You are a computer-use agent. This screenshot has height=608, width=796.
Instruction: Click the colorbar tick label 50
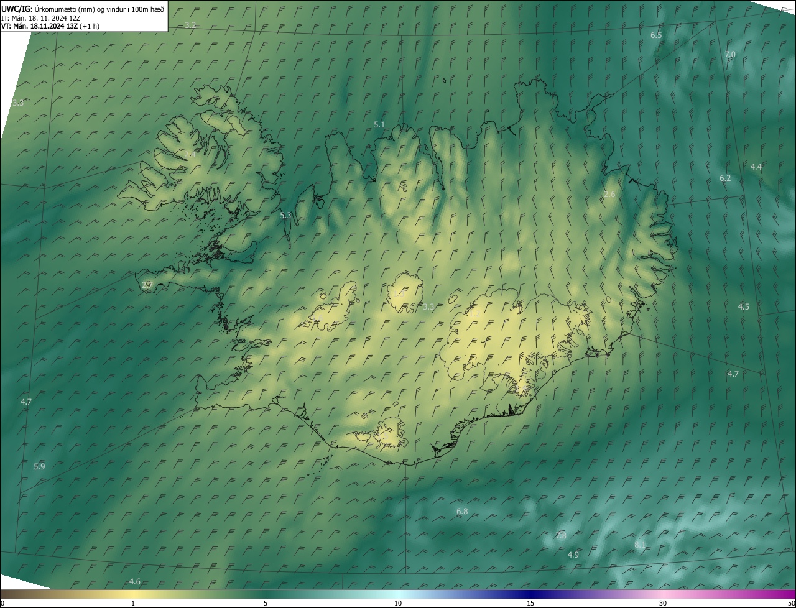791,603
